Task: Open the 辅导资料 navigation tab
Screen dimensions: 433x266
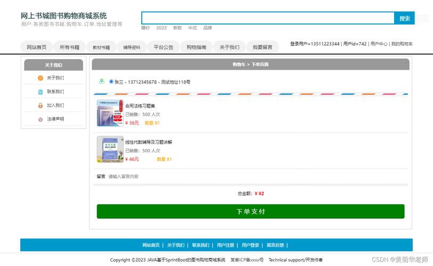Action: point(132,47)
